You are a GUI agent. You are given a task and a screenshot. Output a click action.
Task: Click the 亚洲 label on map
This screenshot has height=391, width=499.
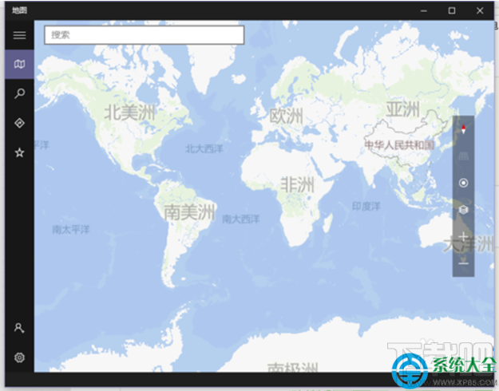(403, 109)
